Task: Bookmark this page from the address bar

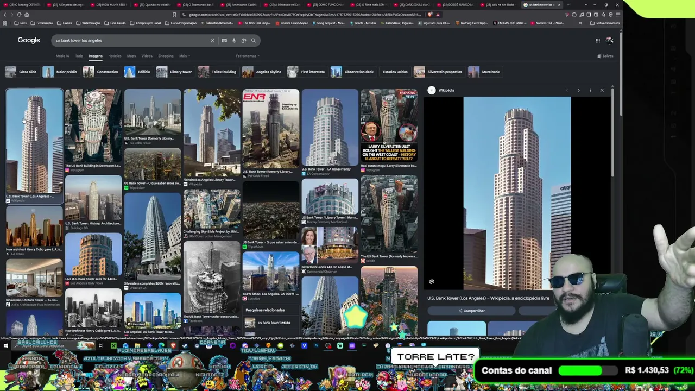Action: click(x=174, y=15)
